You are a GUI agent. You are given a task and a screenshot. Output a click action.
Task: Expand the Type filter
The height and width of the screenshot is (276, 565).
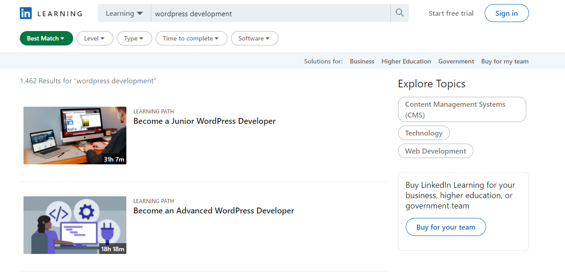(x=134, y=38)
